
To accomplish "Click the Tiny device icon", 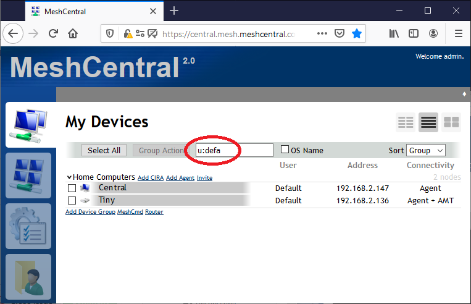I will click(x=85, y=200).
